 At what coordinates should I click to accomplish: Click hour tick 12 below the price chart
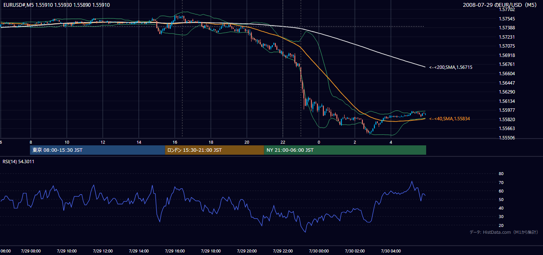pos(103,142)
